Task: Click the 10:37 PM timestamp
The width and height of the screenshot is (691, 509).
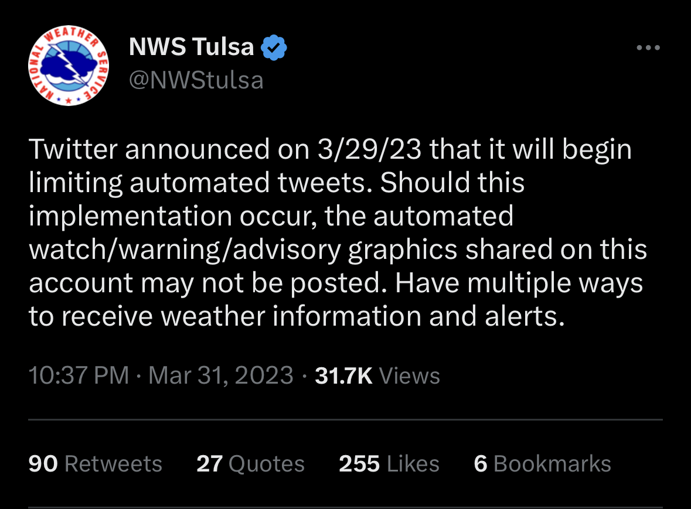Action: click(x=79, y=375)
